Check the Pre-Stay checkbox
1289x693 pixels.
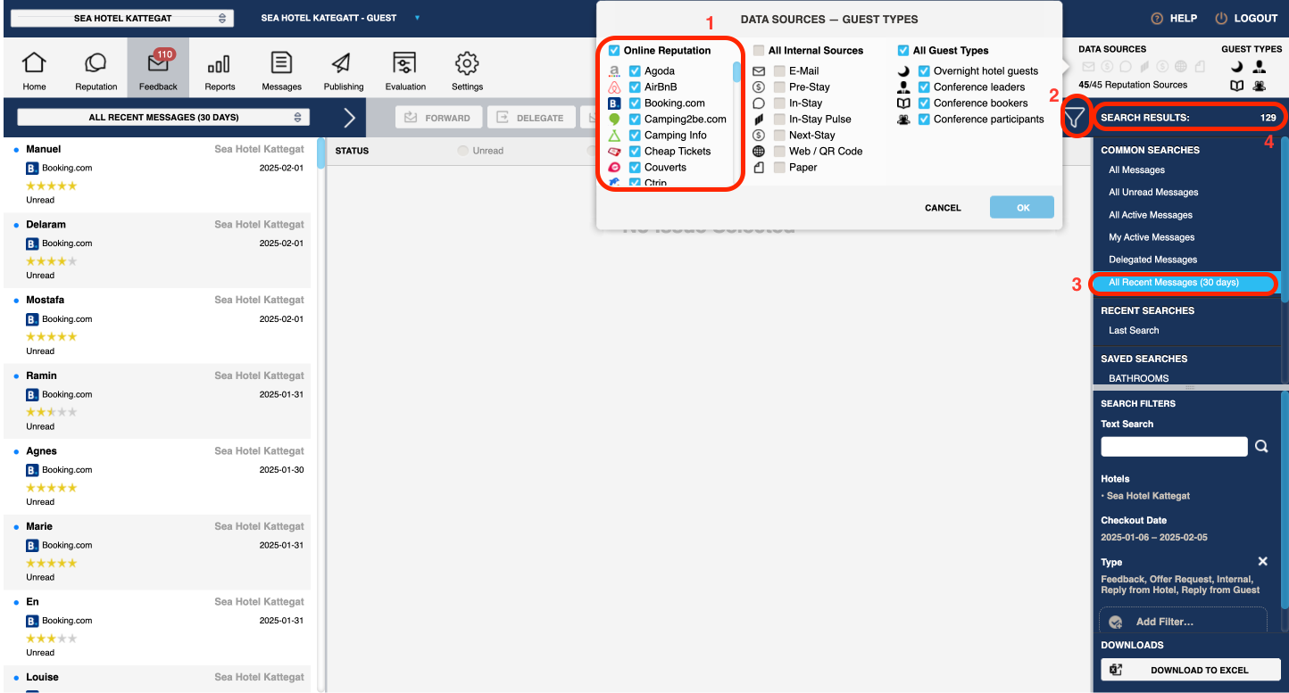pos(779,87)
